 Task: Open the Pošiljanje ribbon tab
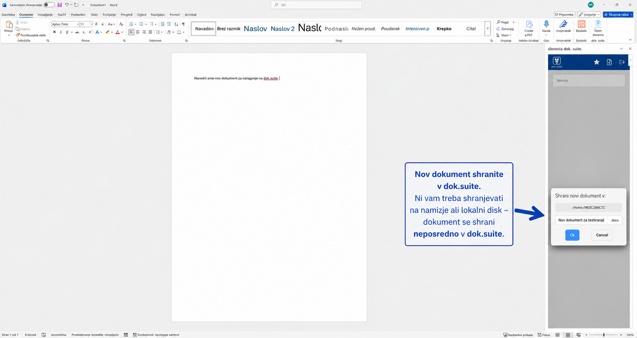click(109, 15)
